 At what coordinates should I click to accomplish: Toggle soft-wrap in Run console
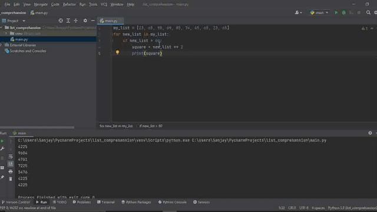[x=11, y=157]
